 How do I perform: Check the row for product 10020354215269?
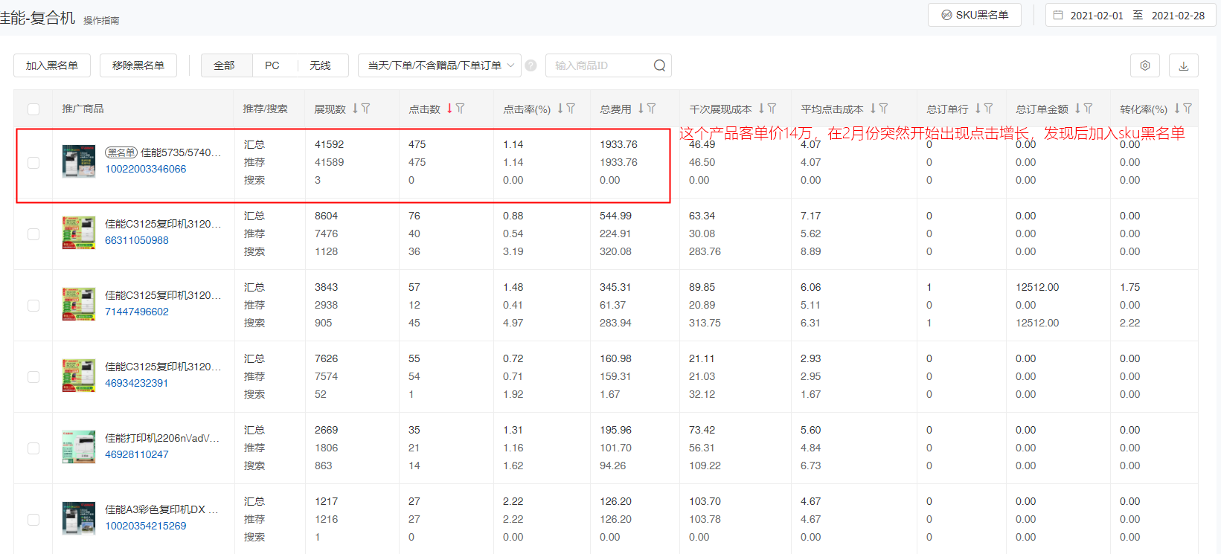(x=33, y=519)
